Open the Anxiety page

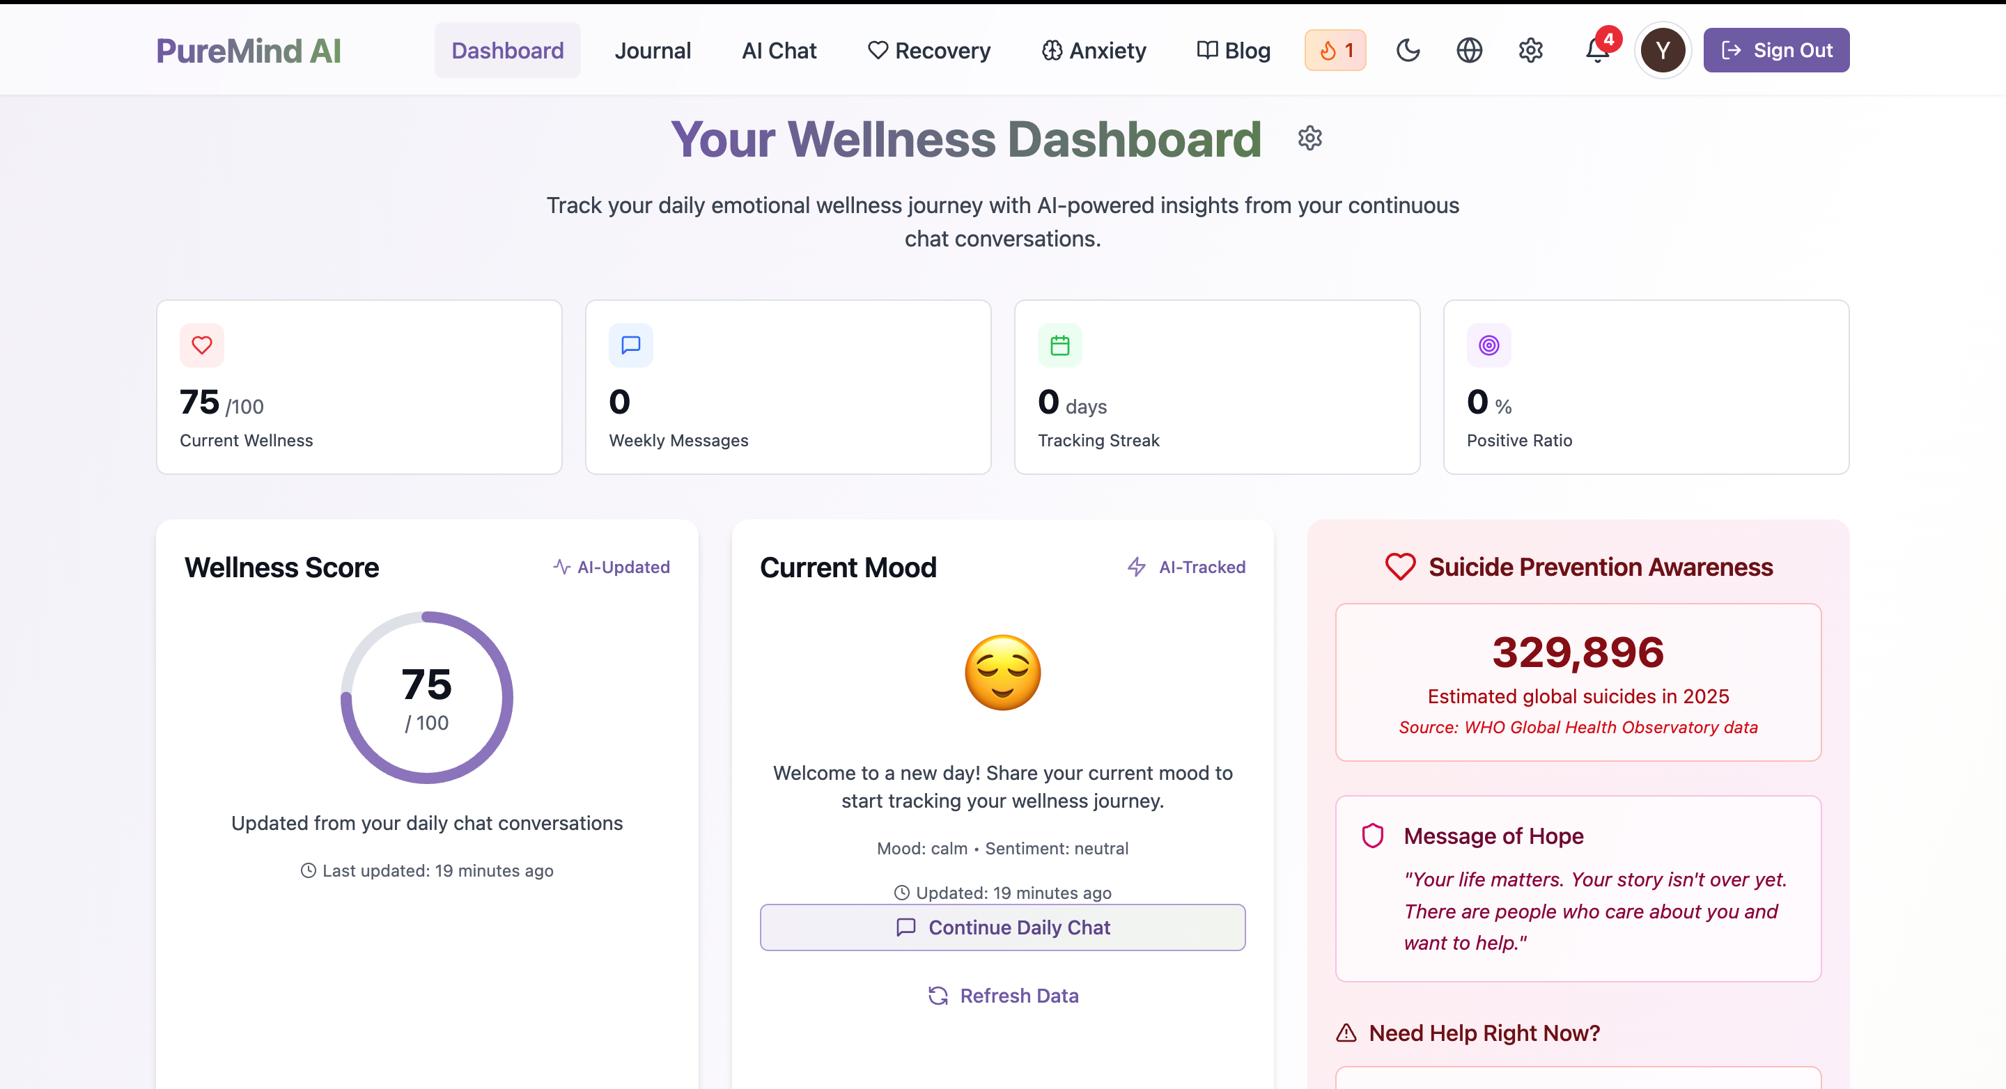pos(1094,51)
